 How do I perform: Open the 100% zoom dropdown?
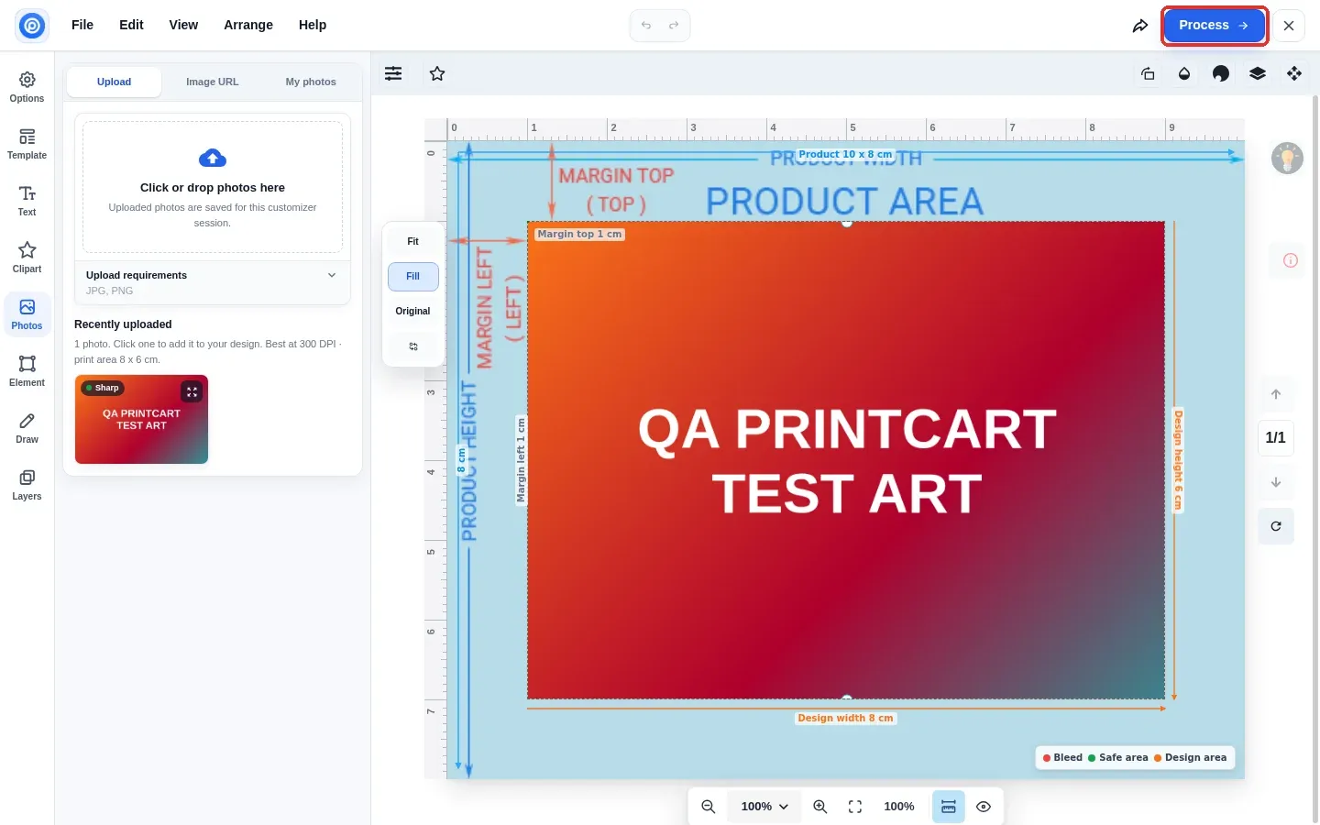point(764,807)
